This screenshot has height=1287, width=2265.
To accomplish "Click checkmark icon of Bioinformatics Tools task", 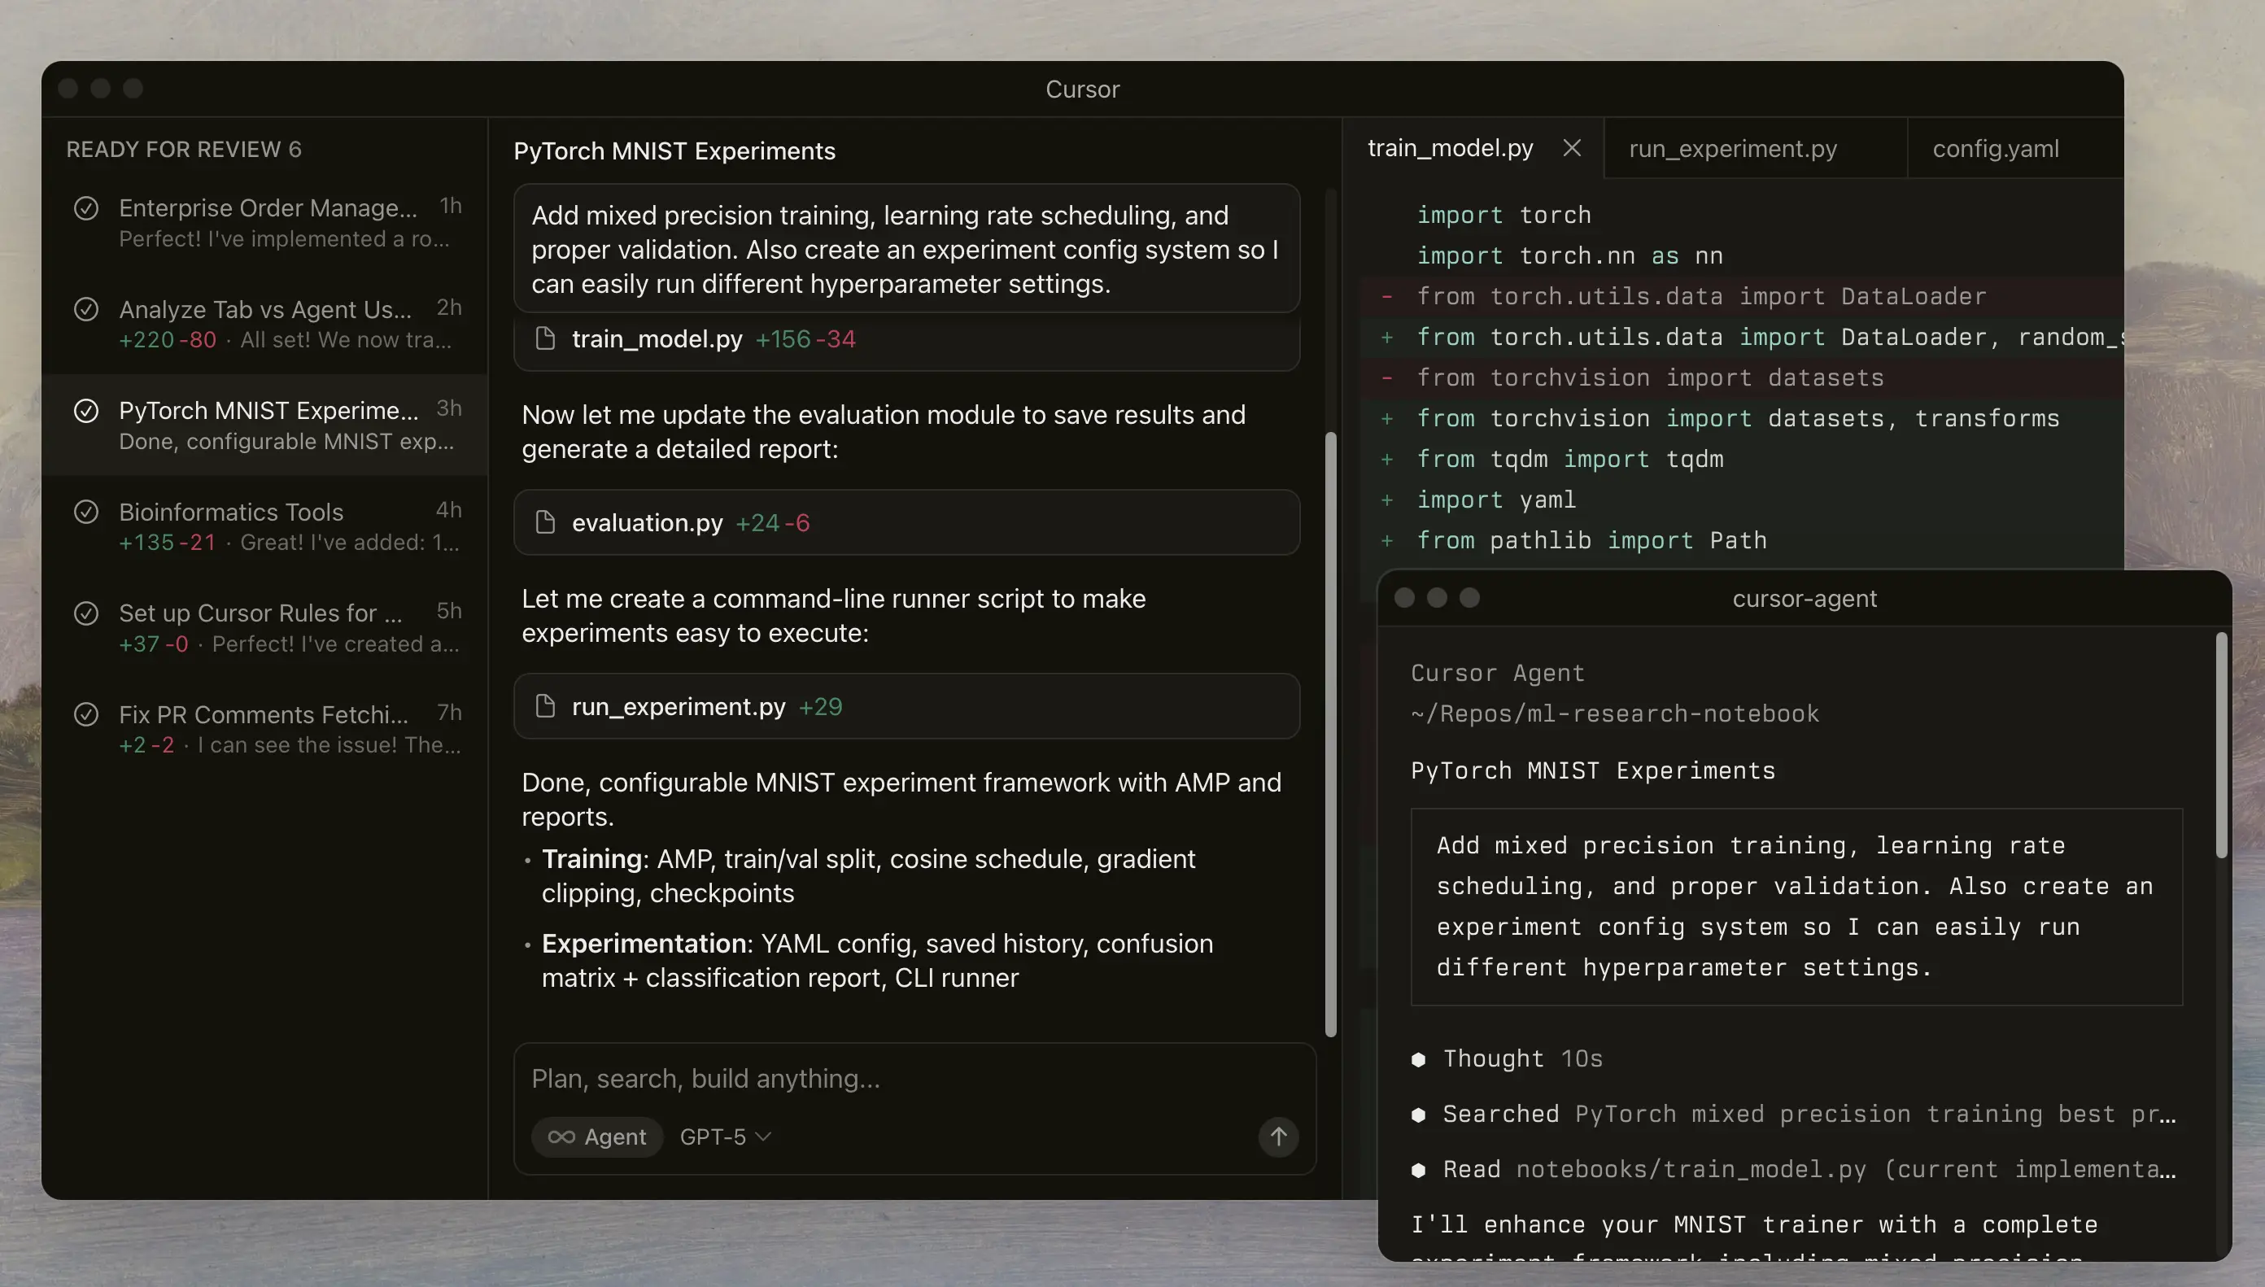I will (85, 512).
